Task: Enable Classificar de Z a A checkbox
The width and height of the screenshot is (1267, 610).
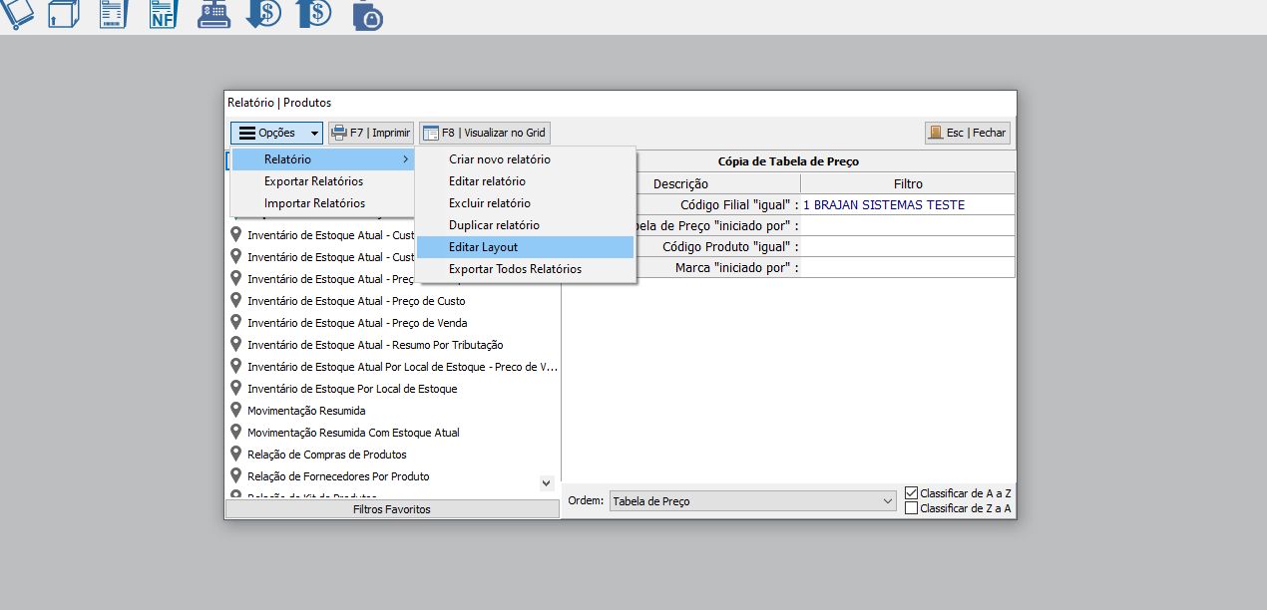Action: click(911, 508)
